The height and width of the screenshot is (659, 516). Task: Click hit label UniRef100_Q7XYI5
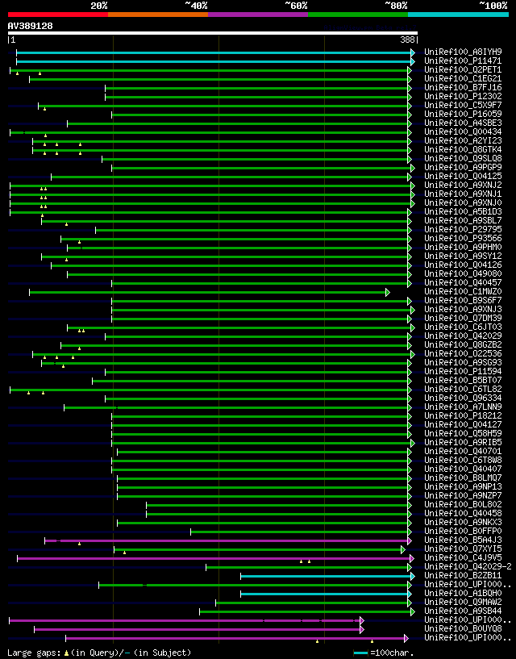point(463,548)
